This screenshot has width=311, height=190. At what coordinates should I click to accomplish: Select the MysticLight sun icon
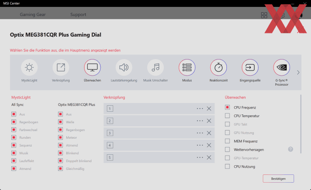click(x=29, y=67)
